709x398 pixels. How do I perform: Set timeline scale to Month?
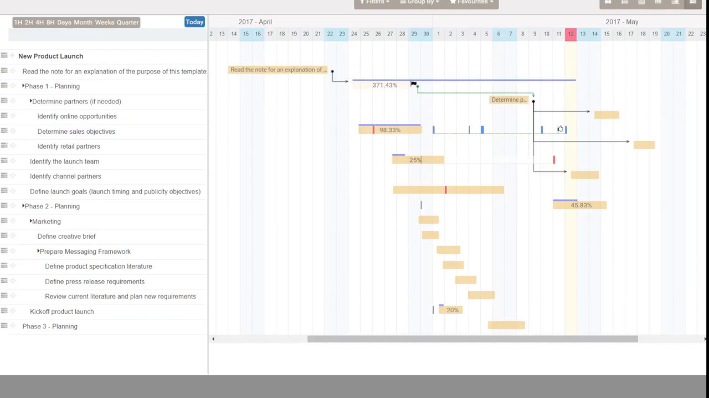83,22
